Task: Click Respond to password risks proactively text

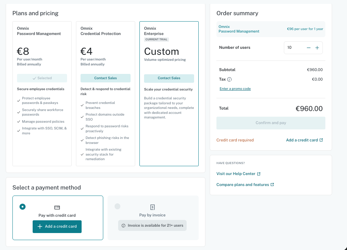Action: click(107, 128)
